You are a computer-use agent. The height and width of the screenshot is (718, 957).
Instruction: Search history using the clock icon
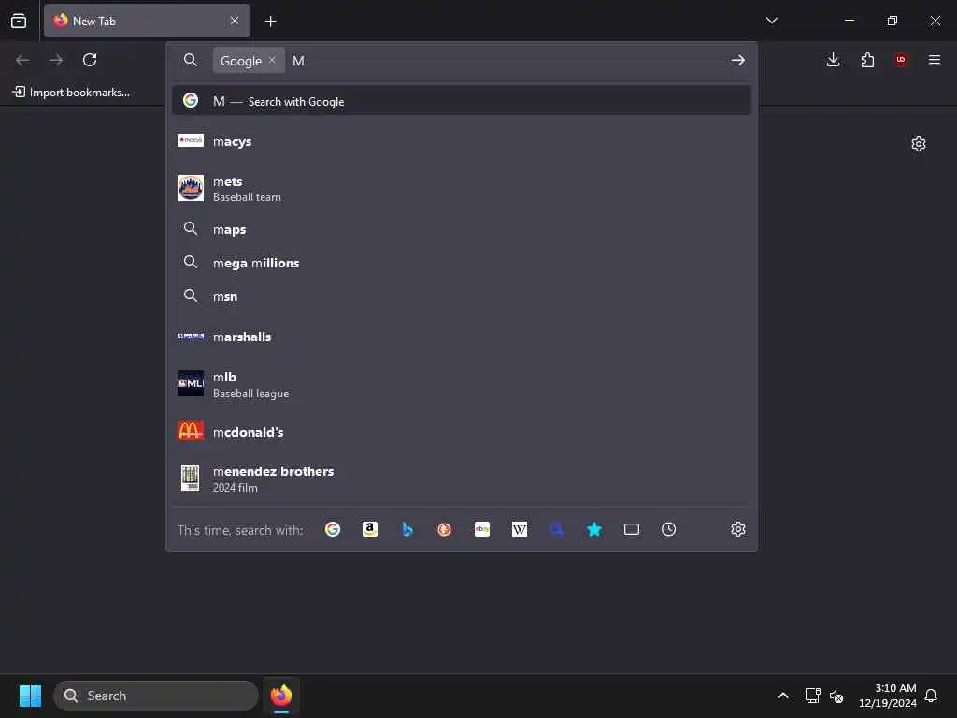[x=669, y=529]
